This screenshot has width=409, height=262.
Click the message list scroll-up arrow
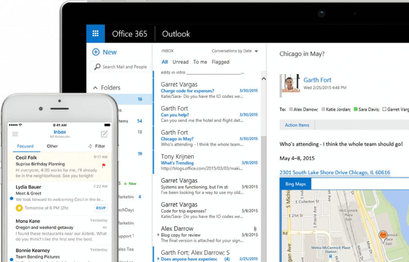(x=264, y=79)
